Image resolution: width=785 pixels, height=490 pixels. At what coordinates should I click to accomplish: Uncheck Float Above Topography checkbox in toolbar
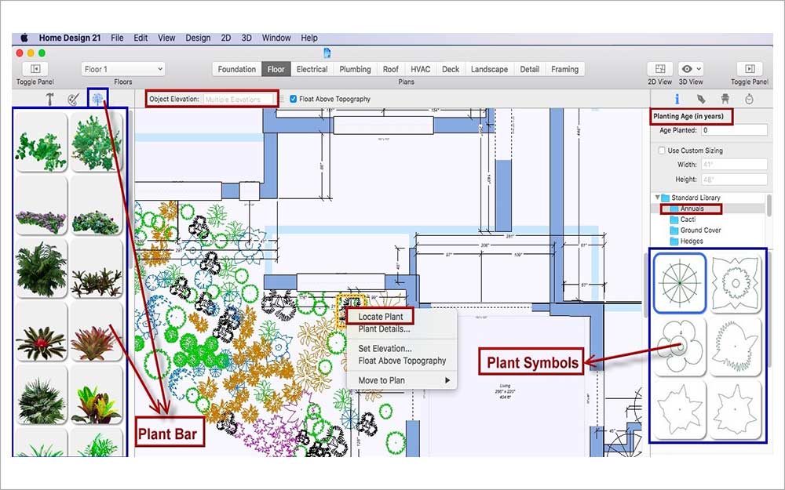[294, 99]
